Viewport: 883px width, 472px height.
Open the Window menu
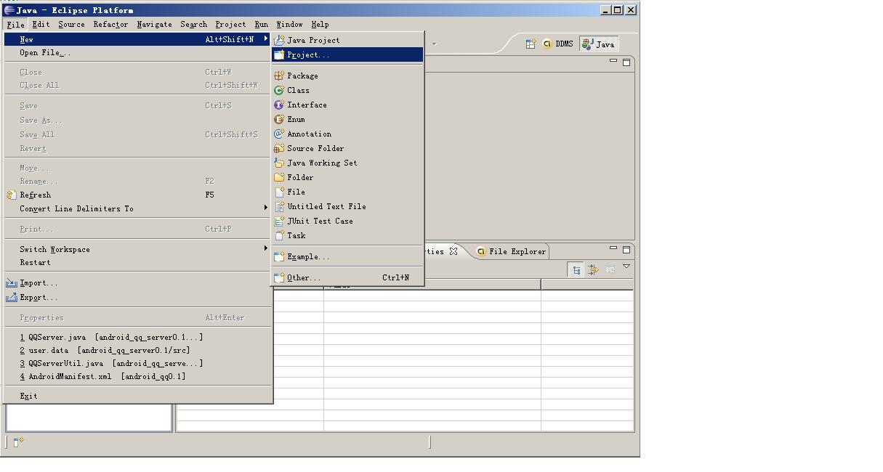click(x=289, y=24)
